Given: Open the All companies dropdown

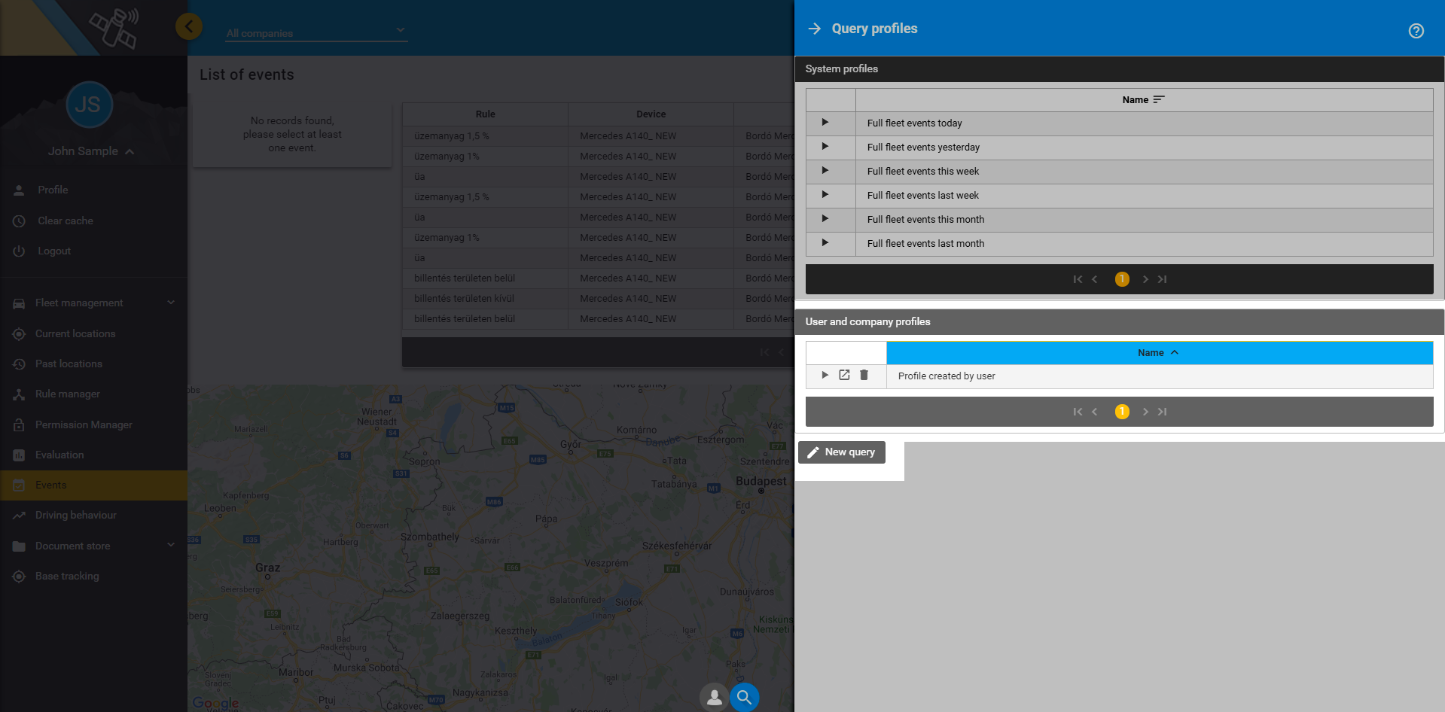Looking at the screenshot, I should (316, 32).
